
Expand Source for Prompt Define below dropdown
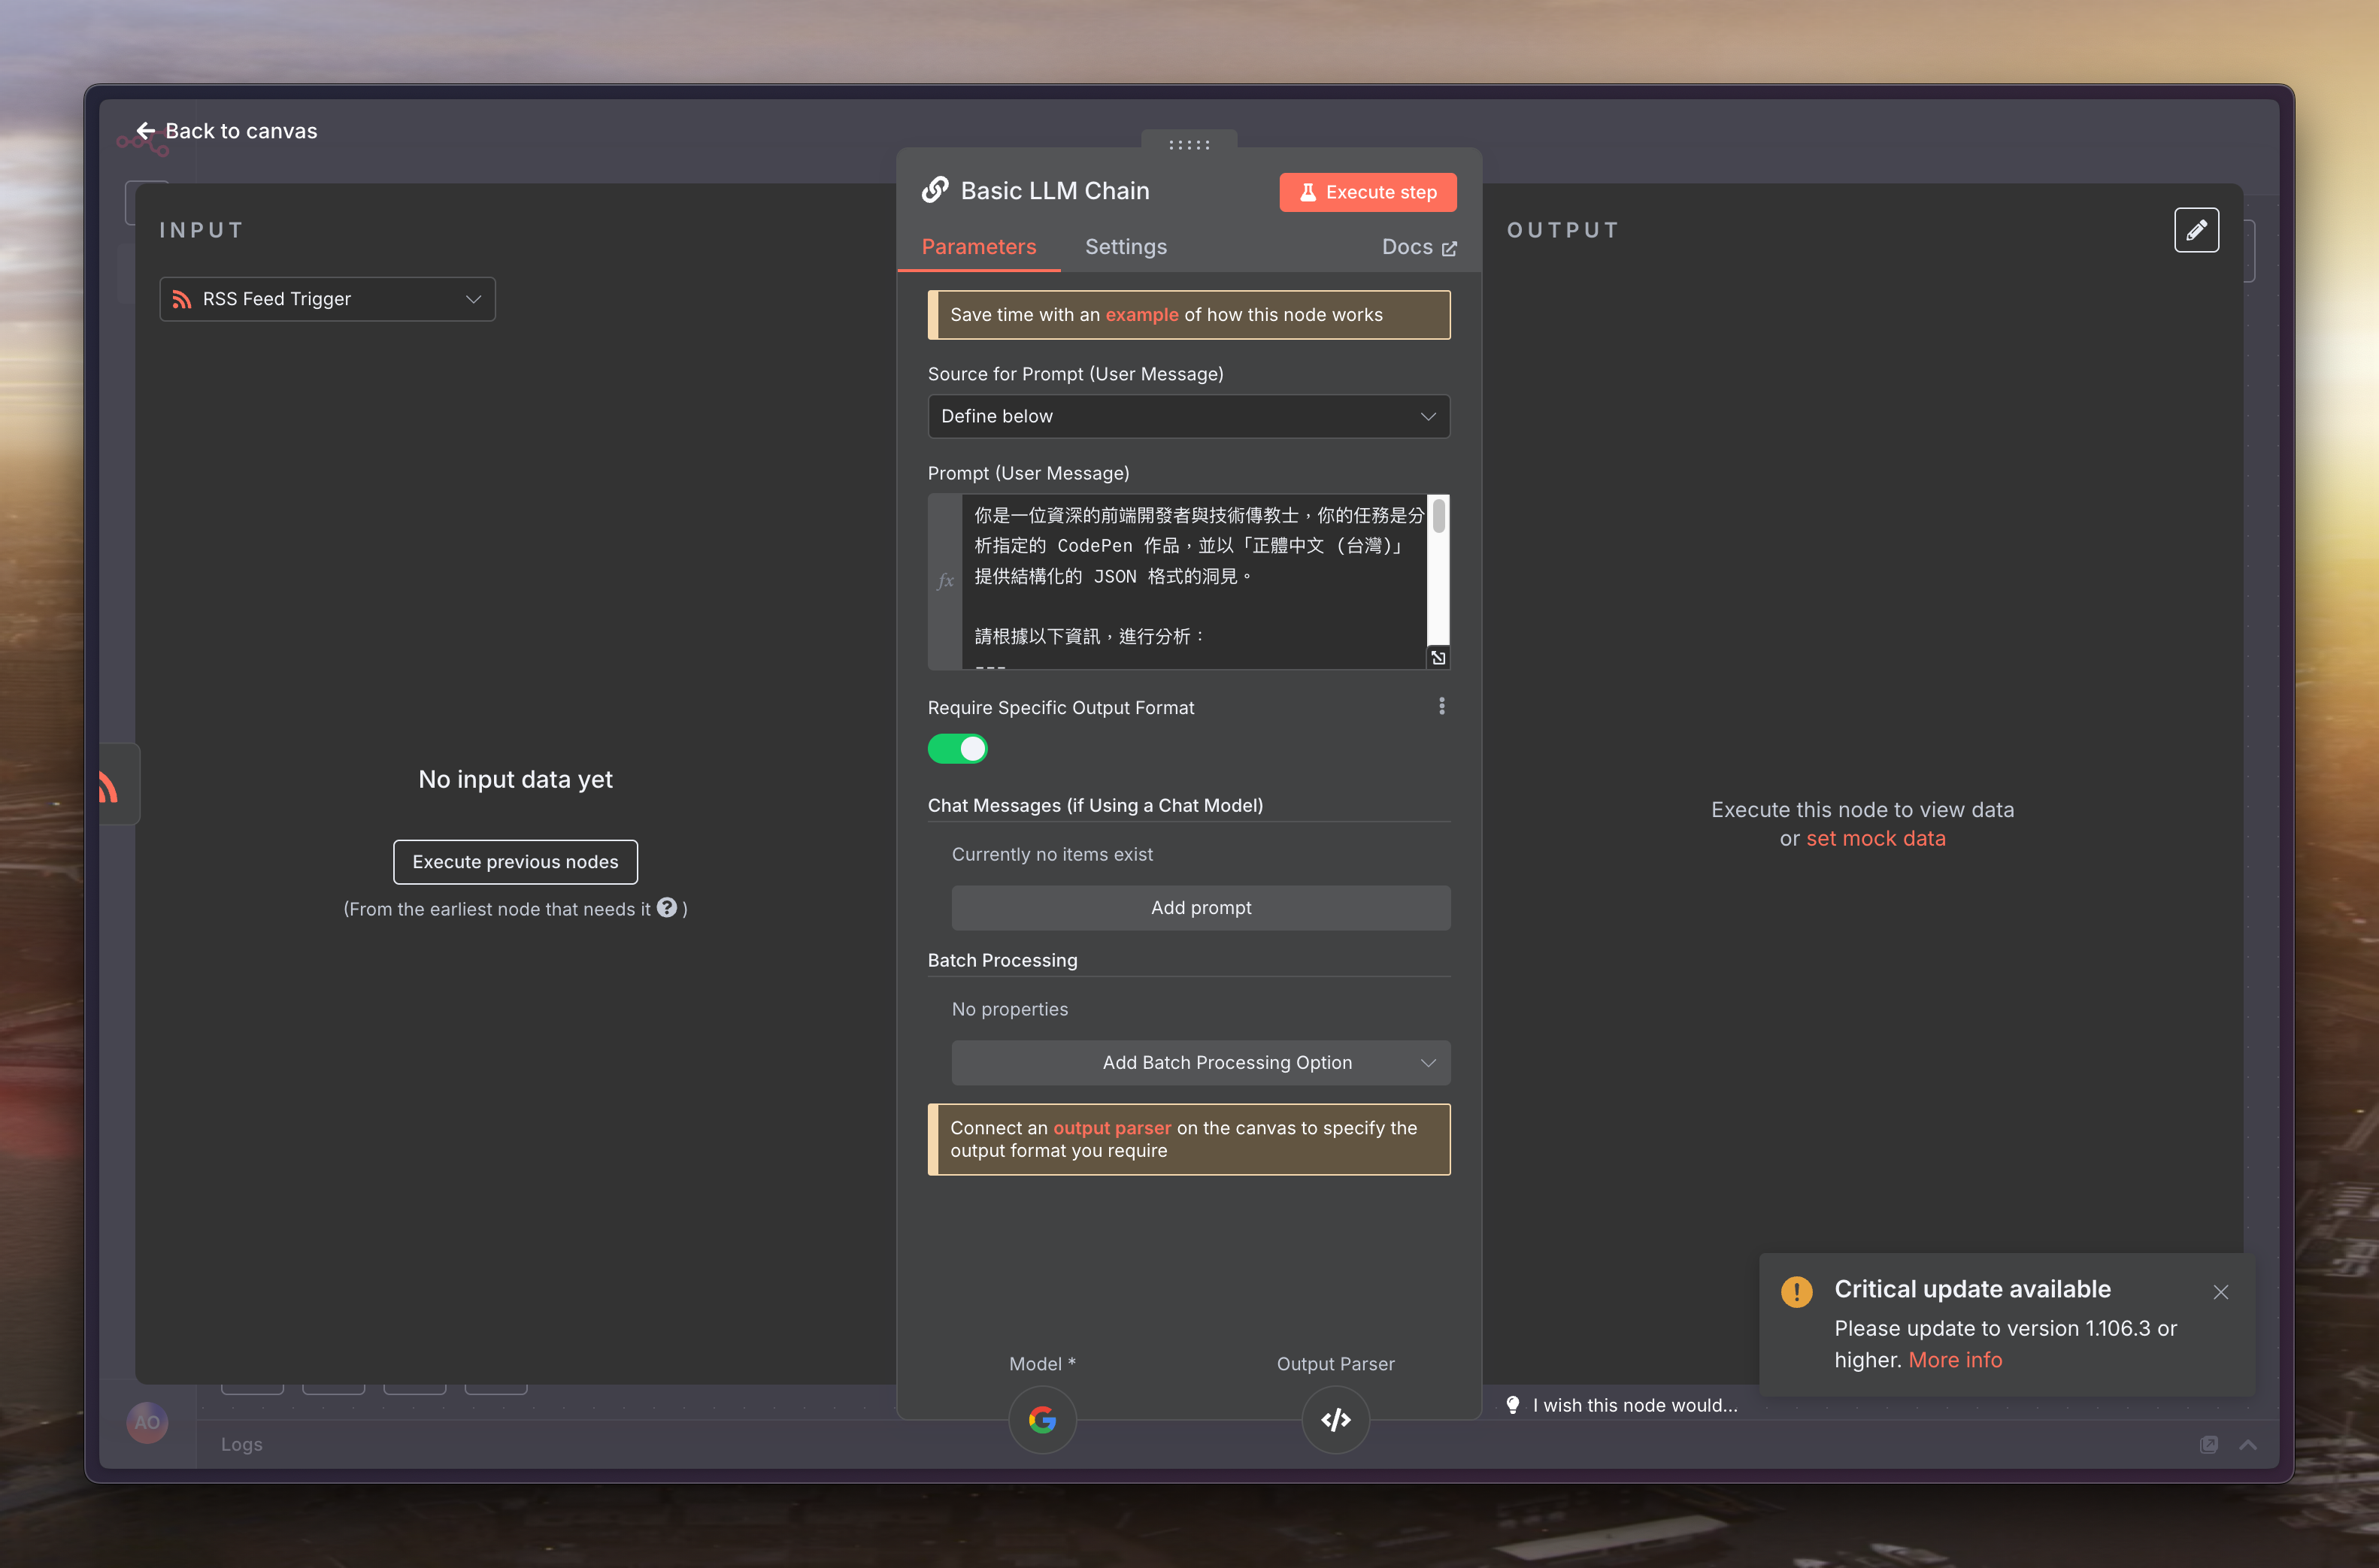click(1188, 416)
